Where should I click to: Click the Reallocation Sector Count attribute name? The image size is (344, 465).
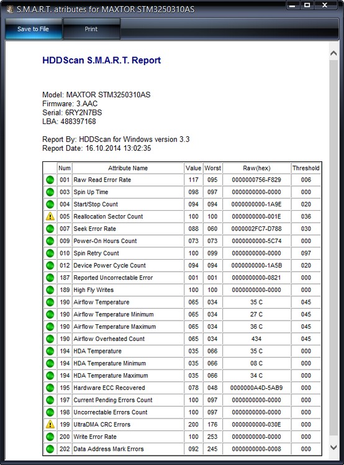click(108, 216)
